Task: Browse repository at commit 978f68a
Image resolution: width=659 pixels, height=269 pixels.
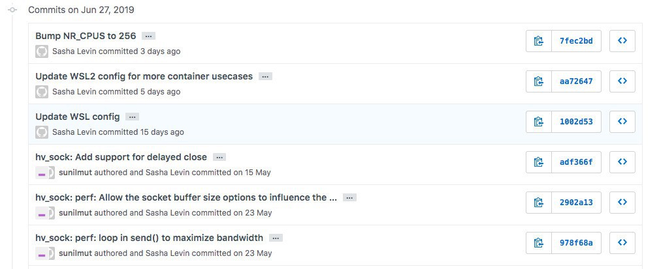Action: tap(622, 243)
